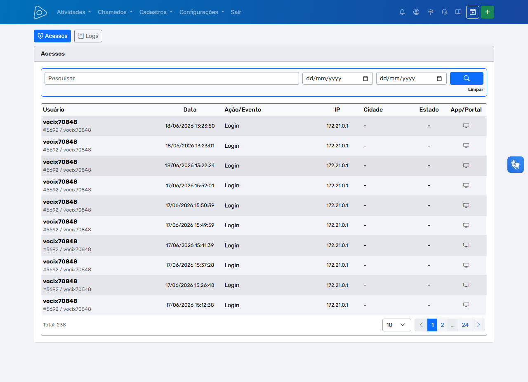This screenshot has height=382, width=528.
Task: Click the Total: 238 text
Action: [x=54, y=325]
